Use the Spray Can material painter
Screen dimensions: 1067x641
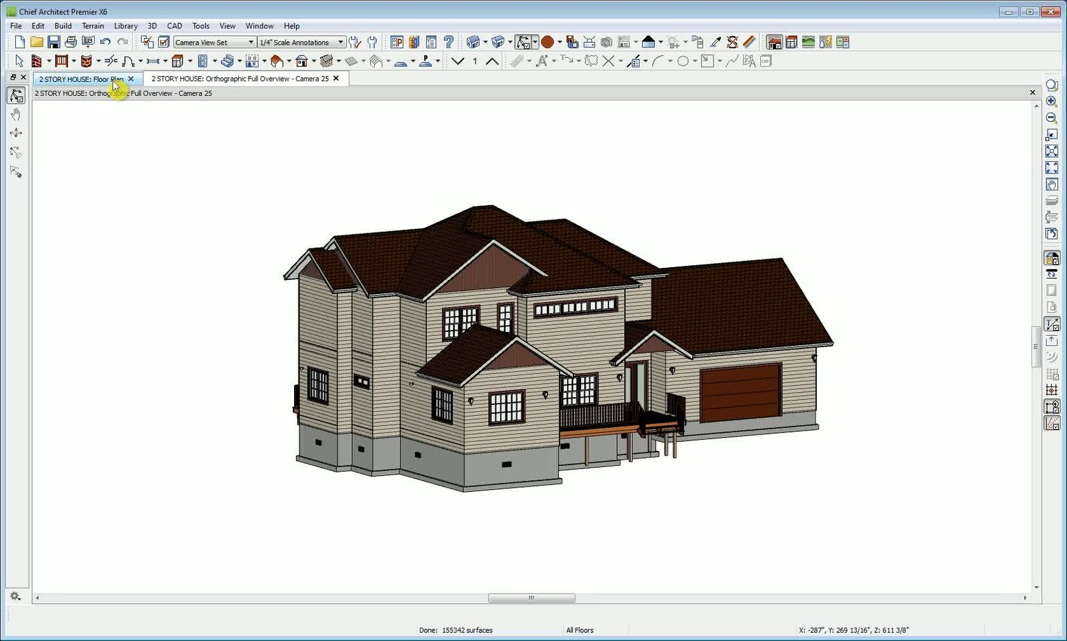tap(699, 42)
